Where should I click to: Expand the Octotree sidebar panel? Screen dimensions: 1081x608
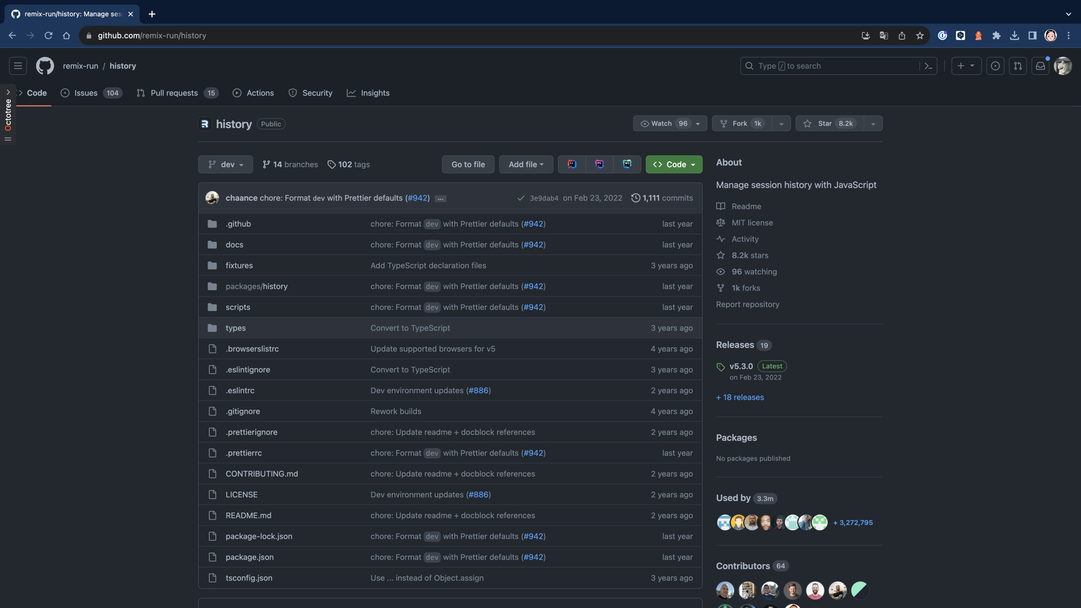[x=8, y=92]
